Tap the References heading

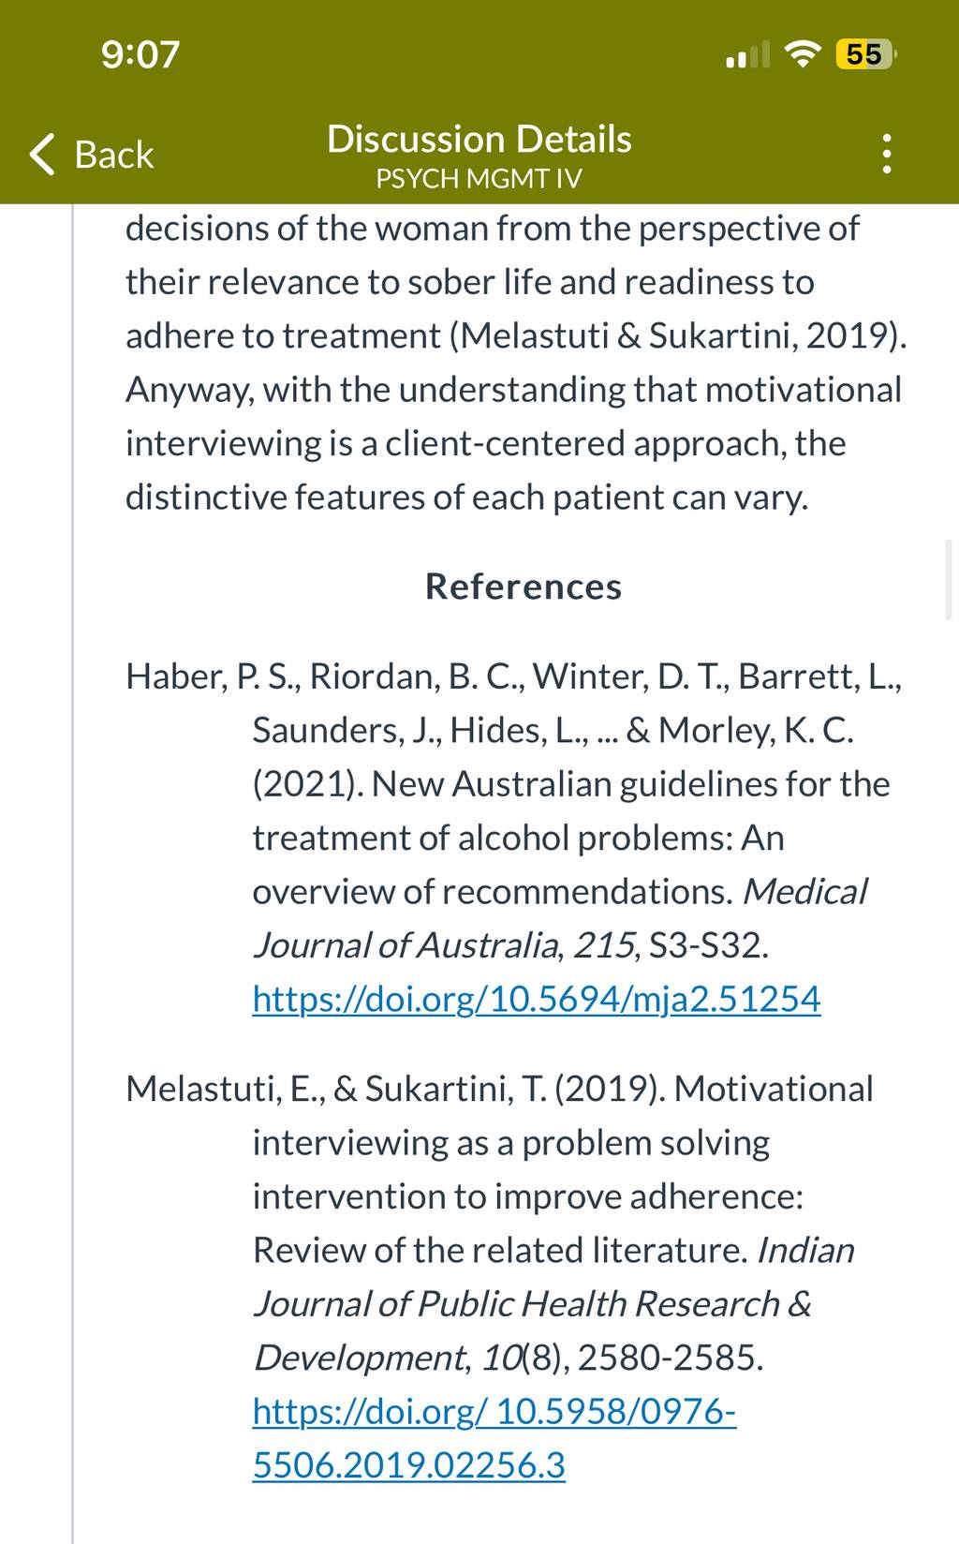point(524,586)
